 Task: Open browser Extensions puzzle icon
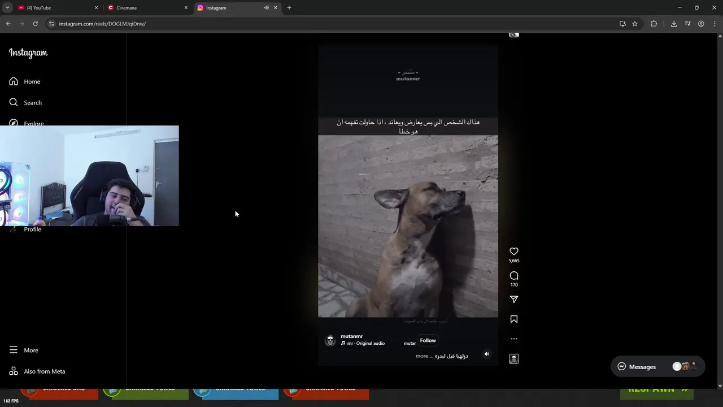point(654,24)
